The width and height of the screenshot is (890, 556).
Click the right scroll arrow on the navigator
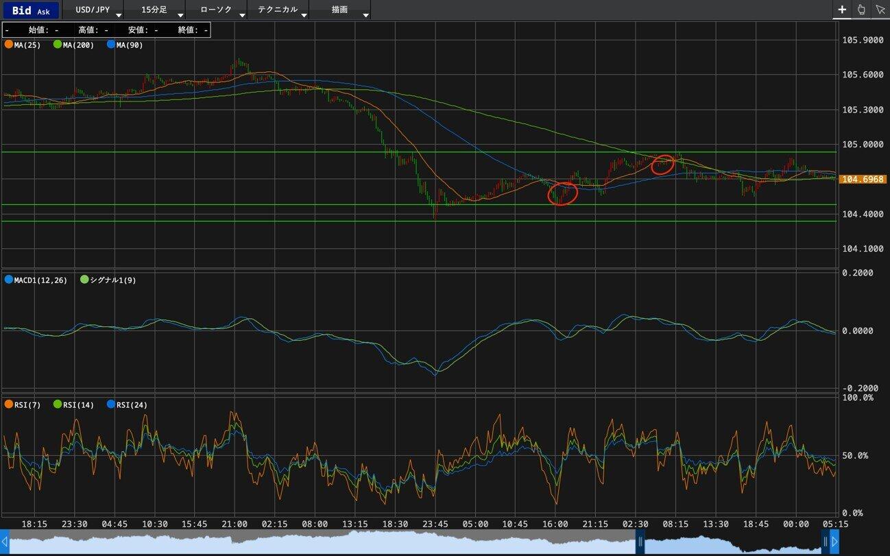pos(834,542)
